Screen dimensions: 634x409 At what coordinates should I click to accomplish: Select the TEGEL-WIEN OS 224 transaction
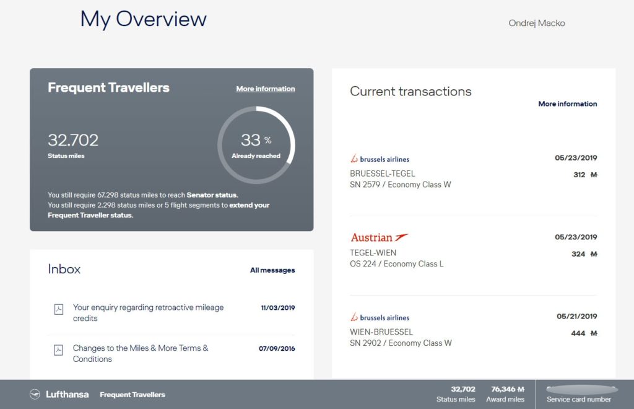[396, 258]
